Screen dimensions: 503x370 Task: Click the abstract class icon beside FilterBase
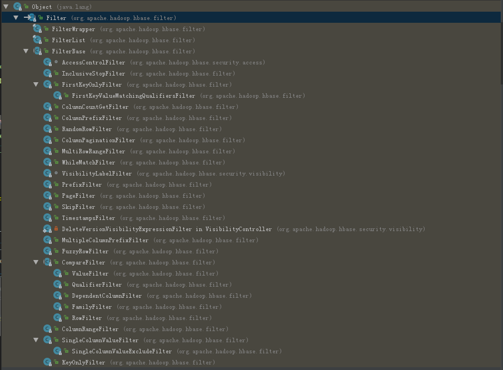[38, 51]
